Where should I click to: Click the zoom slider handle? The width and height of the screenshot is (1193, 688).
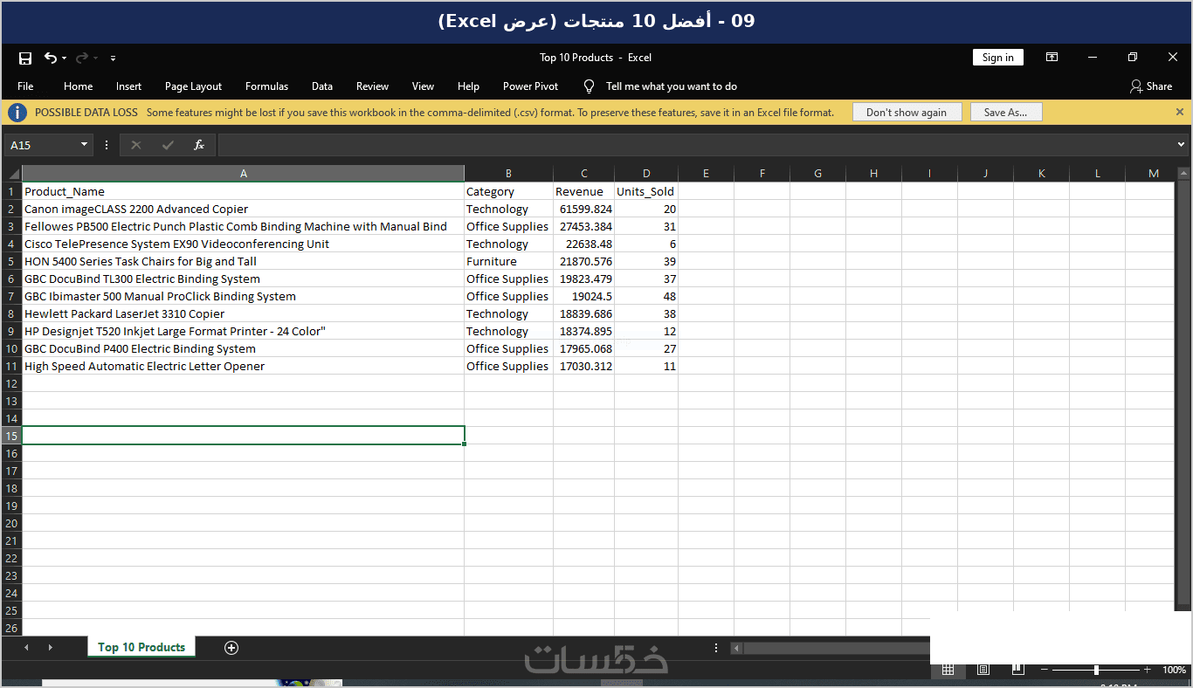pyautogui.click(x=1096, y=670)
